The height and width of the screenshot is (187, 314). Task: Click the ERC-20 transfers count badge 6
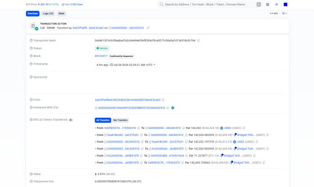[x=71, y=120]
